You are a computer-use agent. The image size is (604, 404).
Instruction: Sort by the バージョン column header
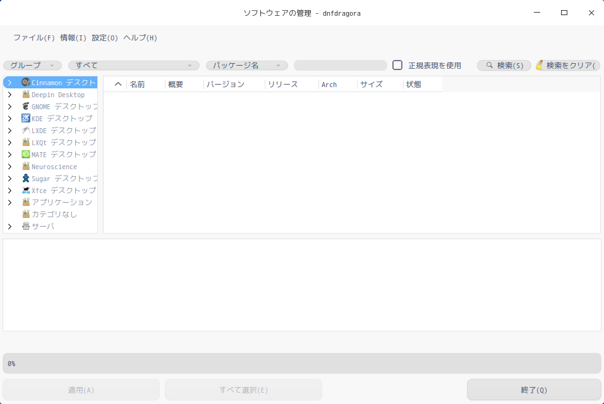tap(234, 84)
